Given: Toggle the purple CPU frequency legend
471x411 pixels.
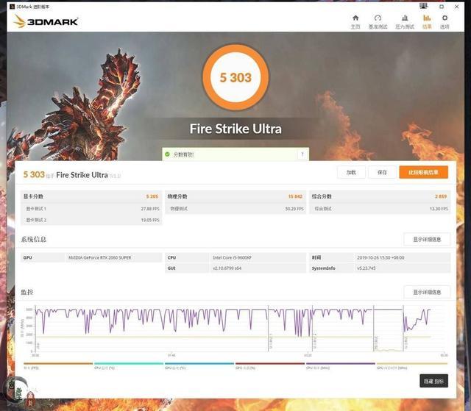Looking at the screenshot, I should pos(340,365).
